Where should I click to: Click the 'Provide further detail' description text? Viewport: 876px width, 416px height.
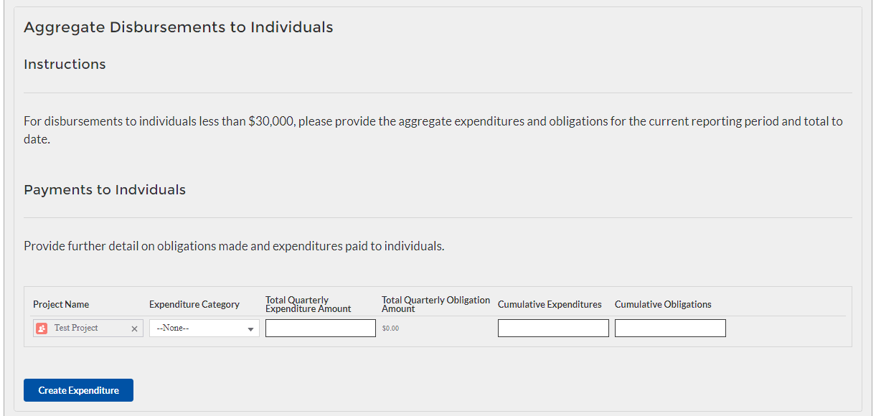click(234, 246)
